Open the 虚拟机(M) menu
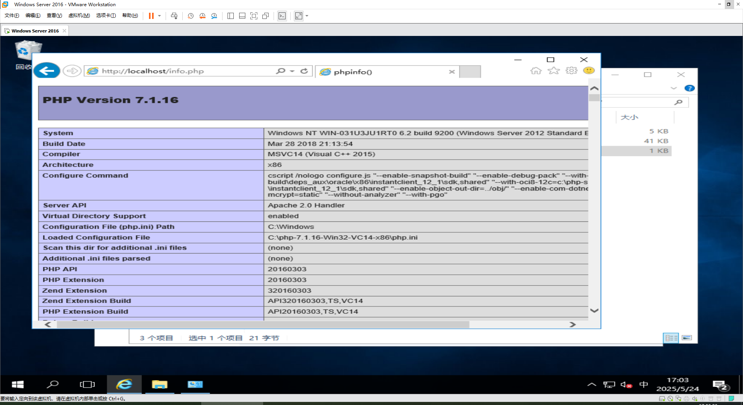Viewport: 743px width, 405px height. 79,15
